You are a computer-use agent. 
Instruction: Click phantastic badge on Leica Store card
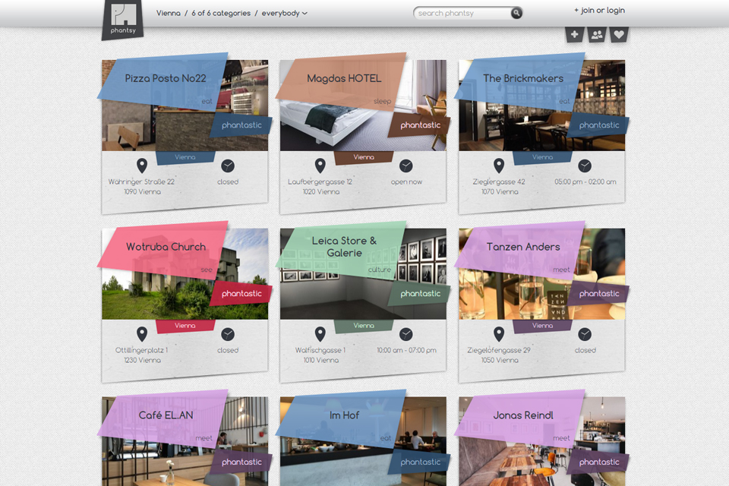[420, 293]
